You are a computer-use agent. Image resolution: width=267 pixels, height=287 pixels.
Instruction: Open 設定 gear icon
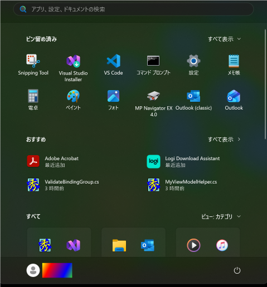193,65
